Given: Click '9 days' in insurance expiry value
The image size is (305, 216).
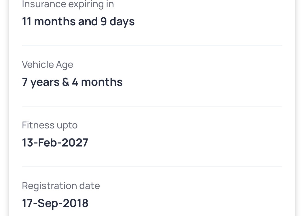Looking at the screenshot, I should [118, 22].
